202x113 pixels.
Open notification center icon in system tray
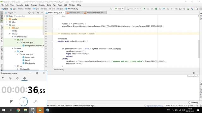point(198,110)
